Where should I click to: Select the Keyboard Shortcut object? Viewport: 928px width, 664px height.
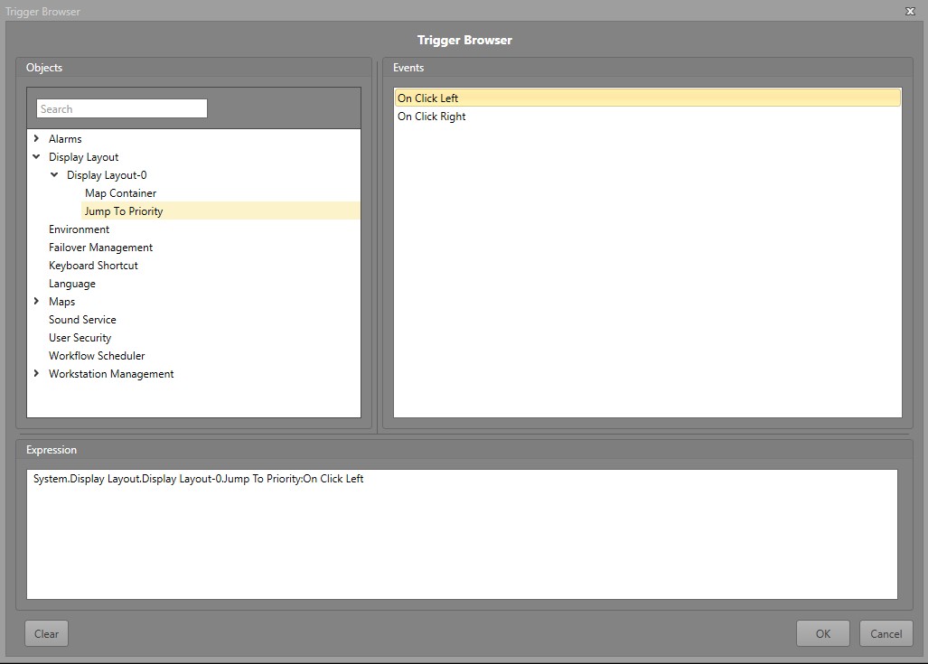pos(93,266)
